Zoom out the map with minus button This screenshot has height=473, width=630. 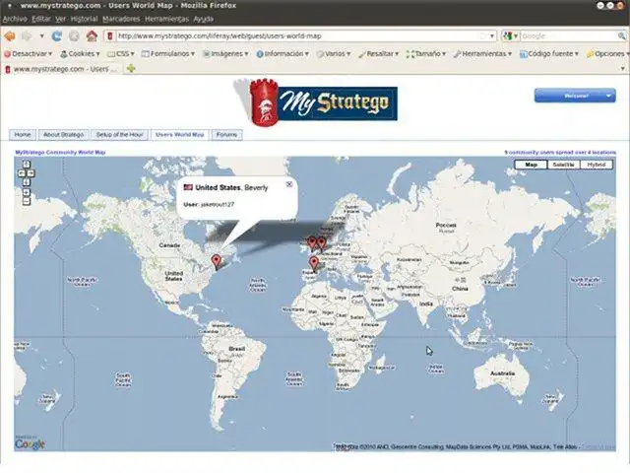[x=27, y=202]
